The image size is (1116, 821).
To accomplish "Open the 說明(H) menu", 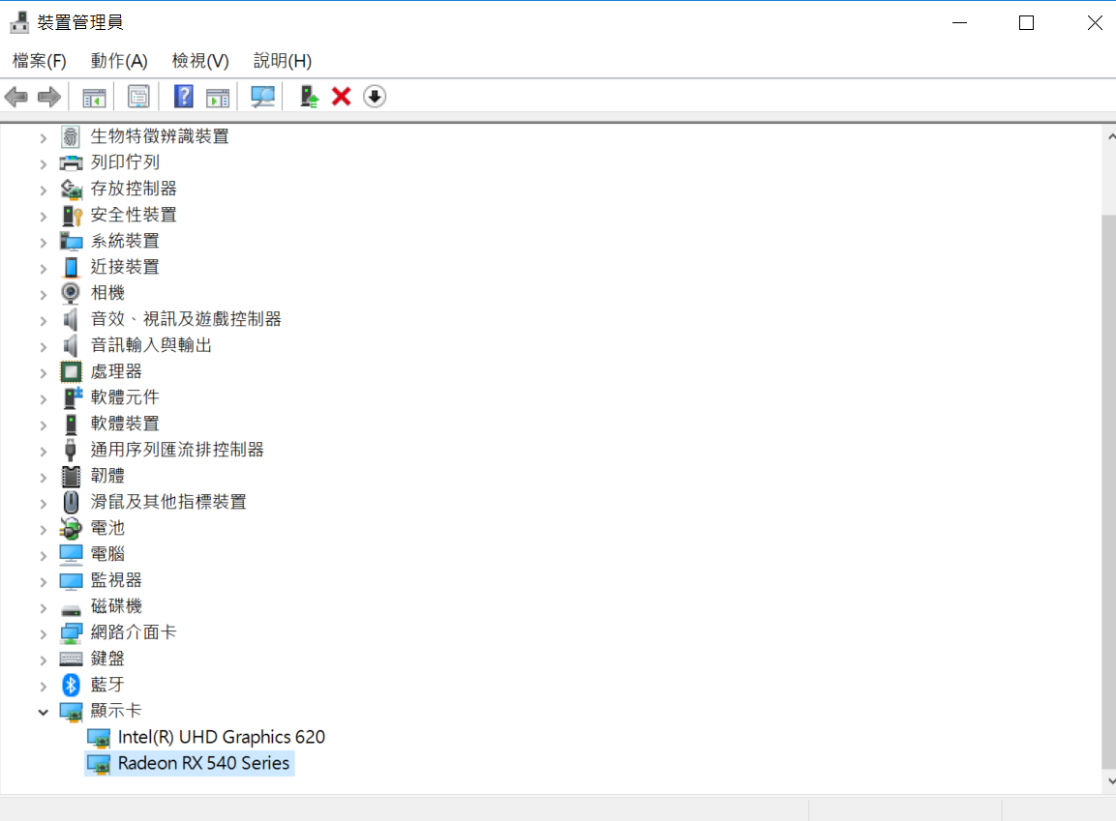I will [282, 61].
